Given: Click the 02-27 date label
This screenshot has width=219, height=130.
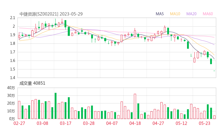Looking at the screenshot, I should click(x=19, y=123).
